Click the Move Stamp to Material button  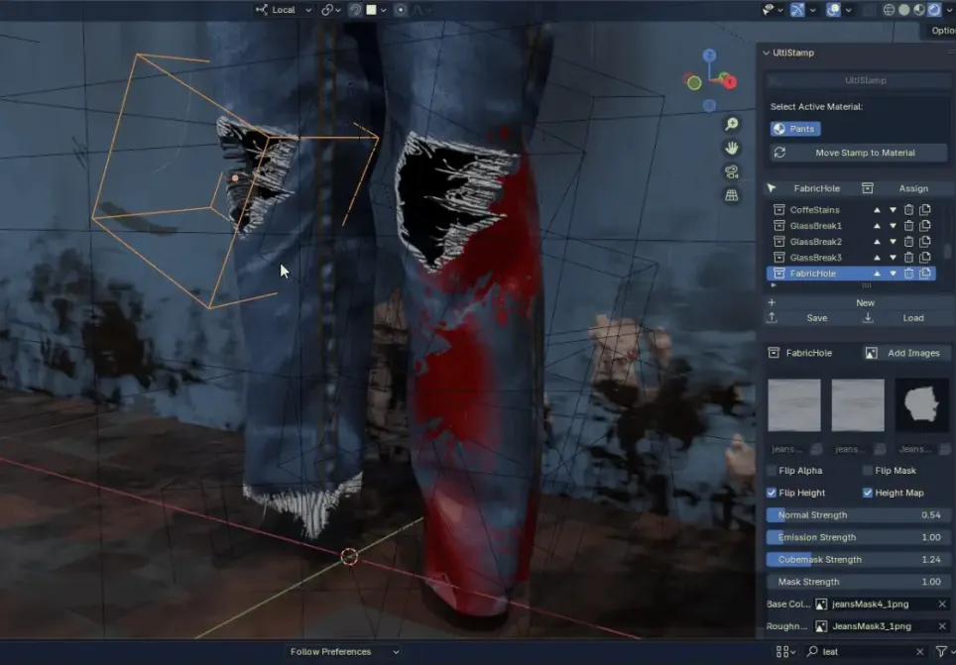coord(857,153)
